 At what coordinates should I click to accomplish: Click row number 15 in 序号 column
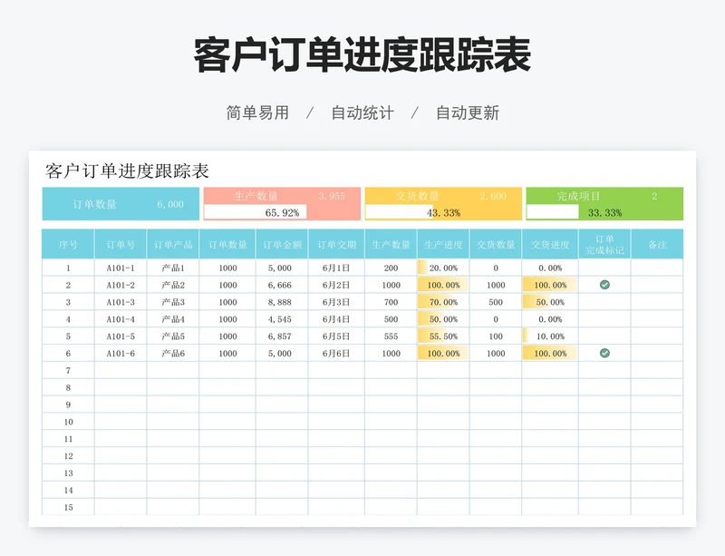coord(68,508)
